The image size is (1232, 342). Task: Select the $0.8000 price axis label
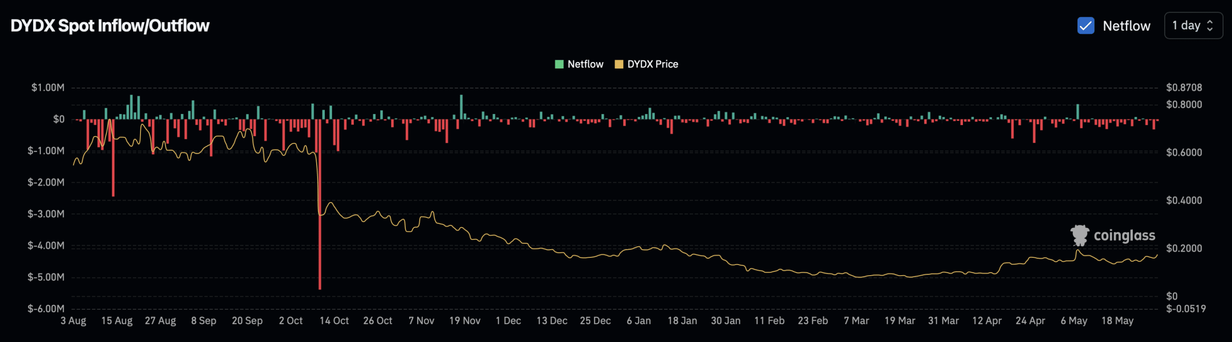pos(1184,105)
